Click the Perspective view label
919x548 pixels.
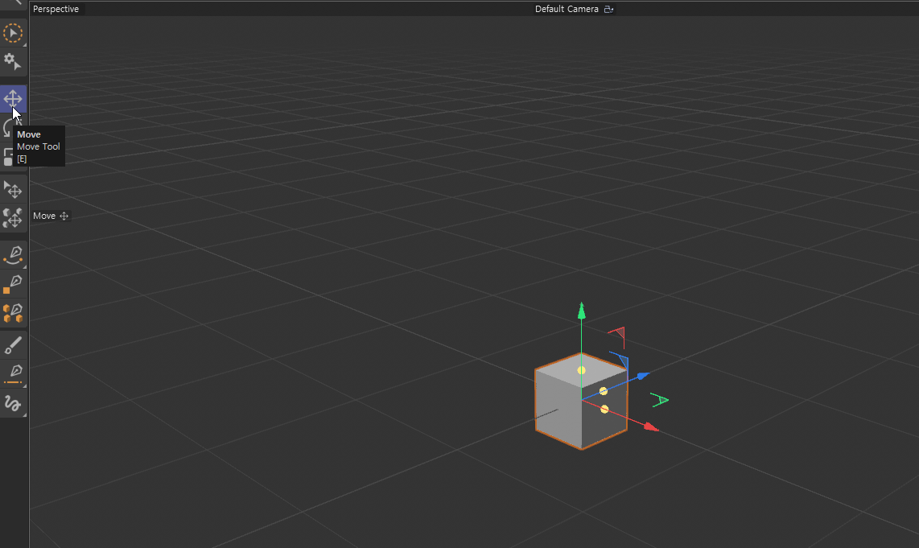(56, 9)
